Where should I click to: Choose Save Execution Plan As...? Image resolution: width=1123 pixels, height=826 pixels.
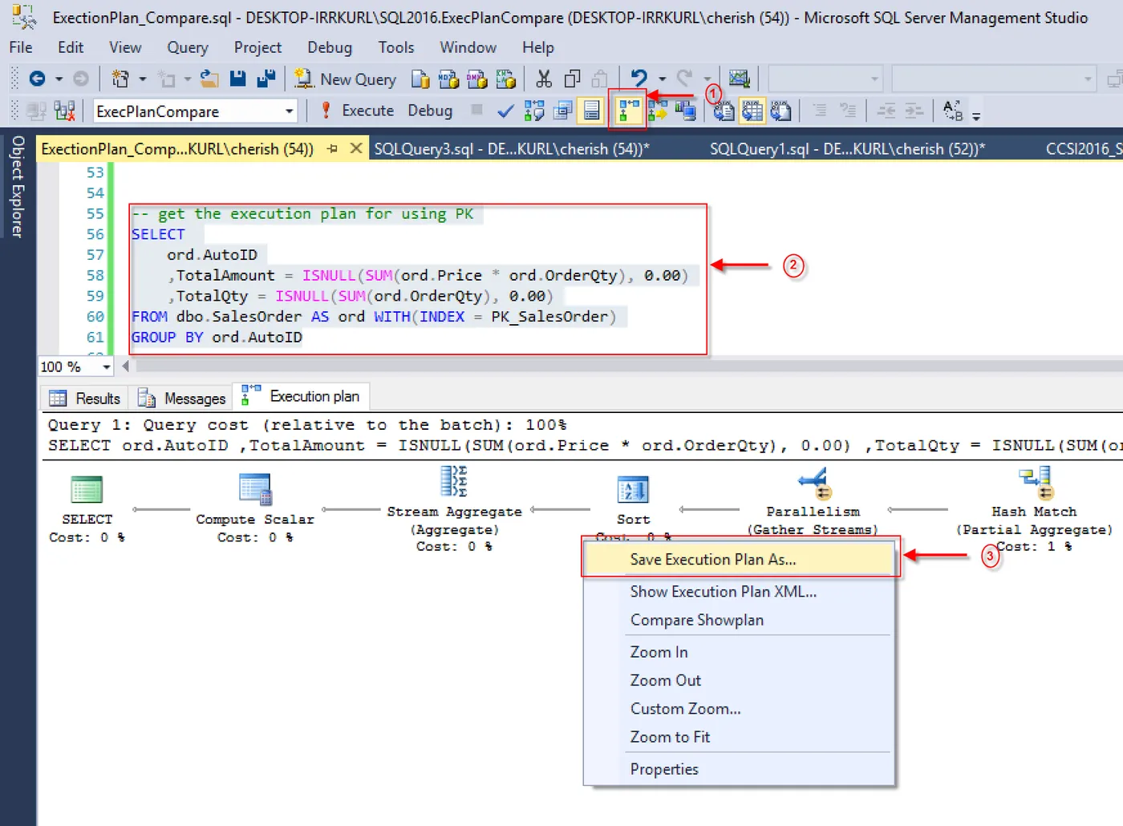tap(739, 560)
